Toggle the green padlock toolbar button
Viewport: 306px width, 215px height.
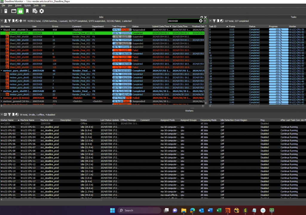point(20,11)
